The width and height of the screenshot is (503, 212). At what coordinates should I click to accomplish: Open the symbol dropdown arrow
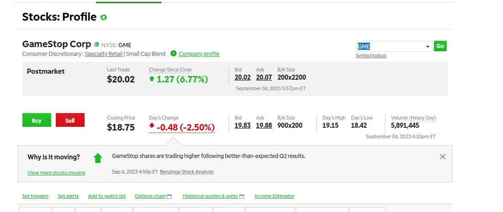[428, 47]
